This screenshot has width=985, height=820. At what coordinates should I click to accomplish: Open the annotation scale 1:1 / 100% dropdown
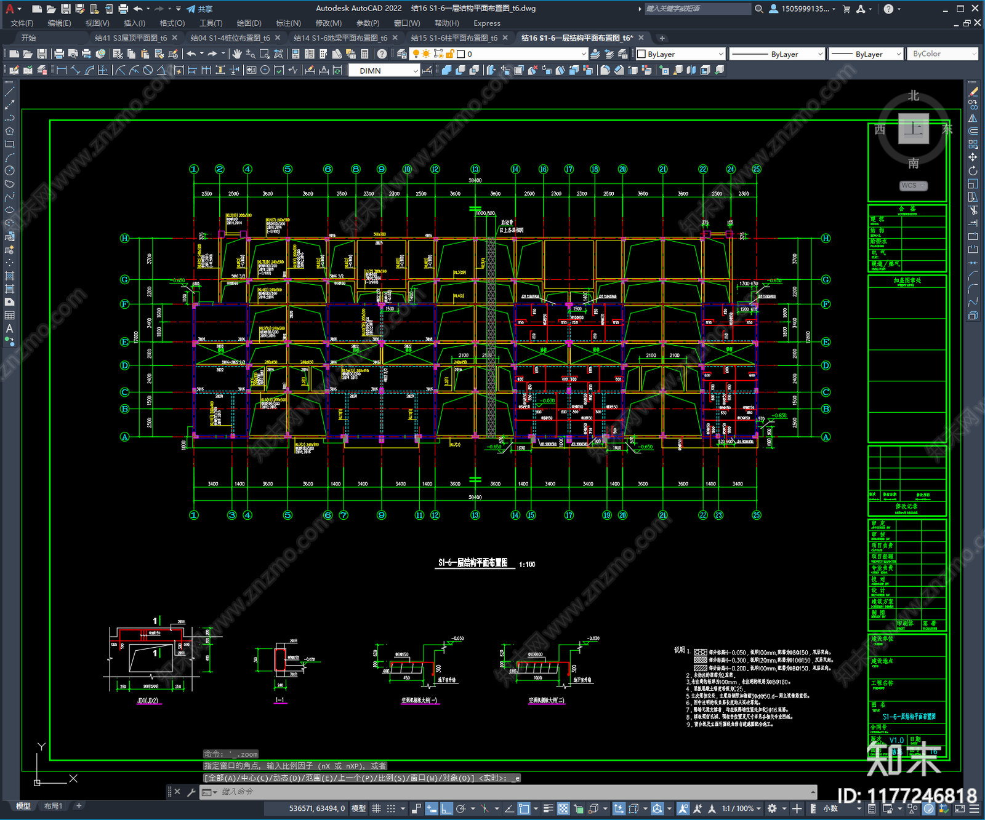tap(742, 808)
